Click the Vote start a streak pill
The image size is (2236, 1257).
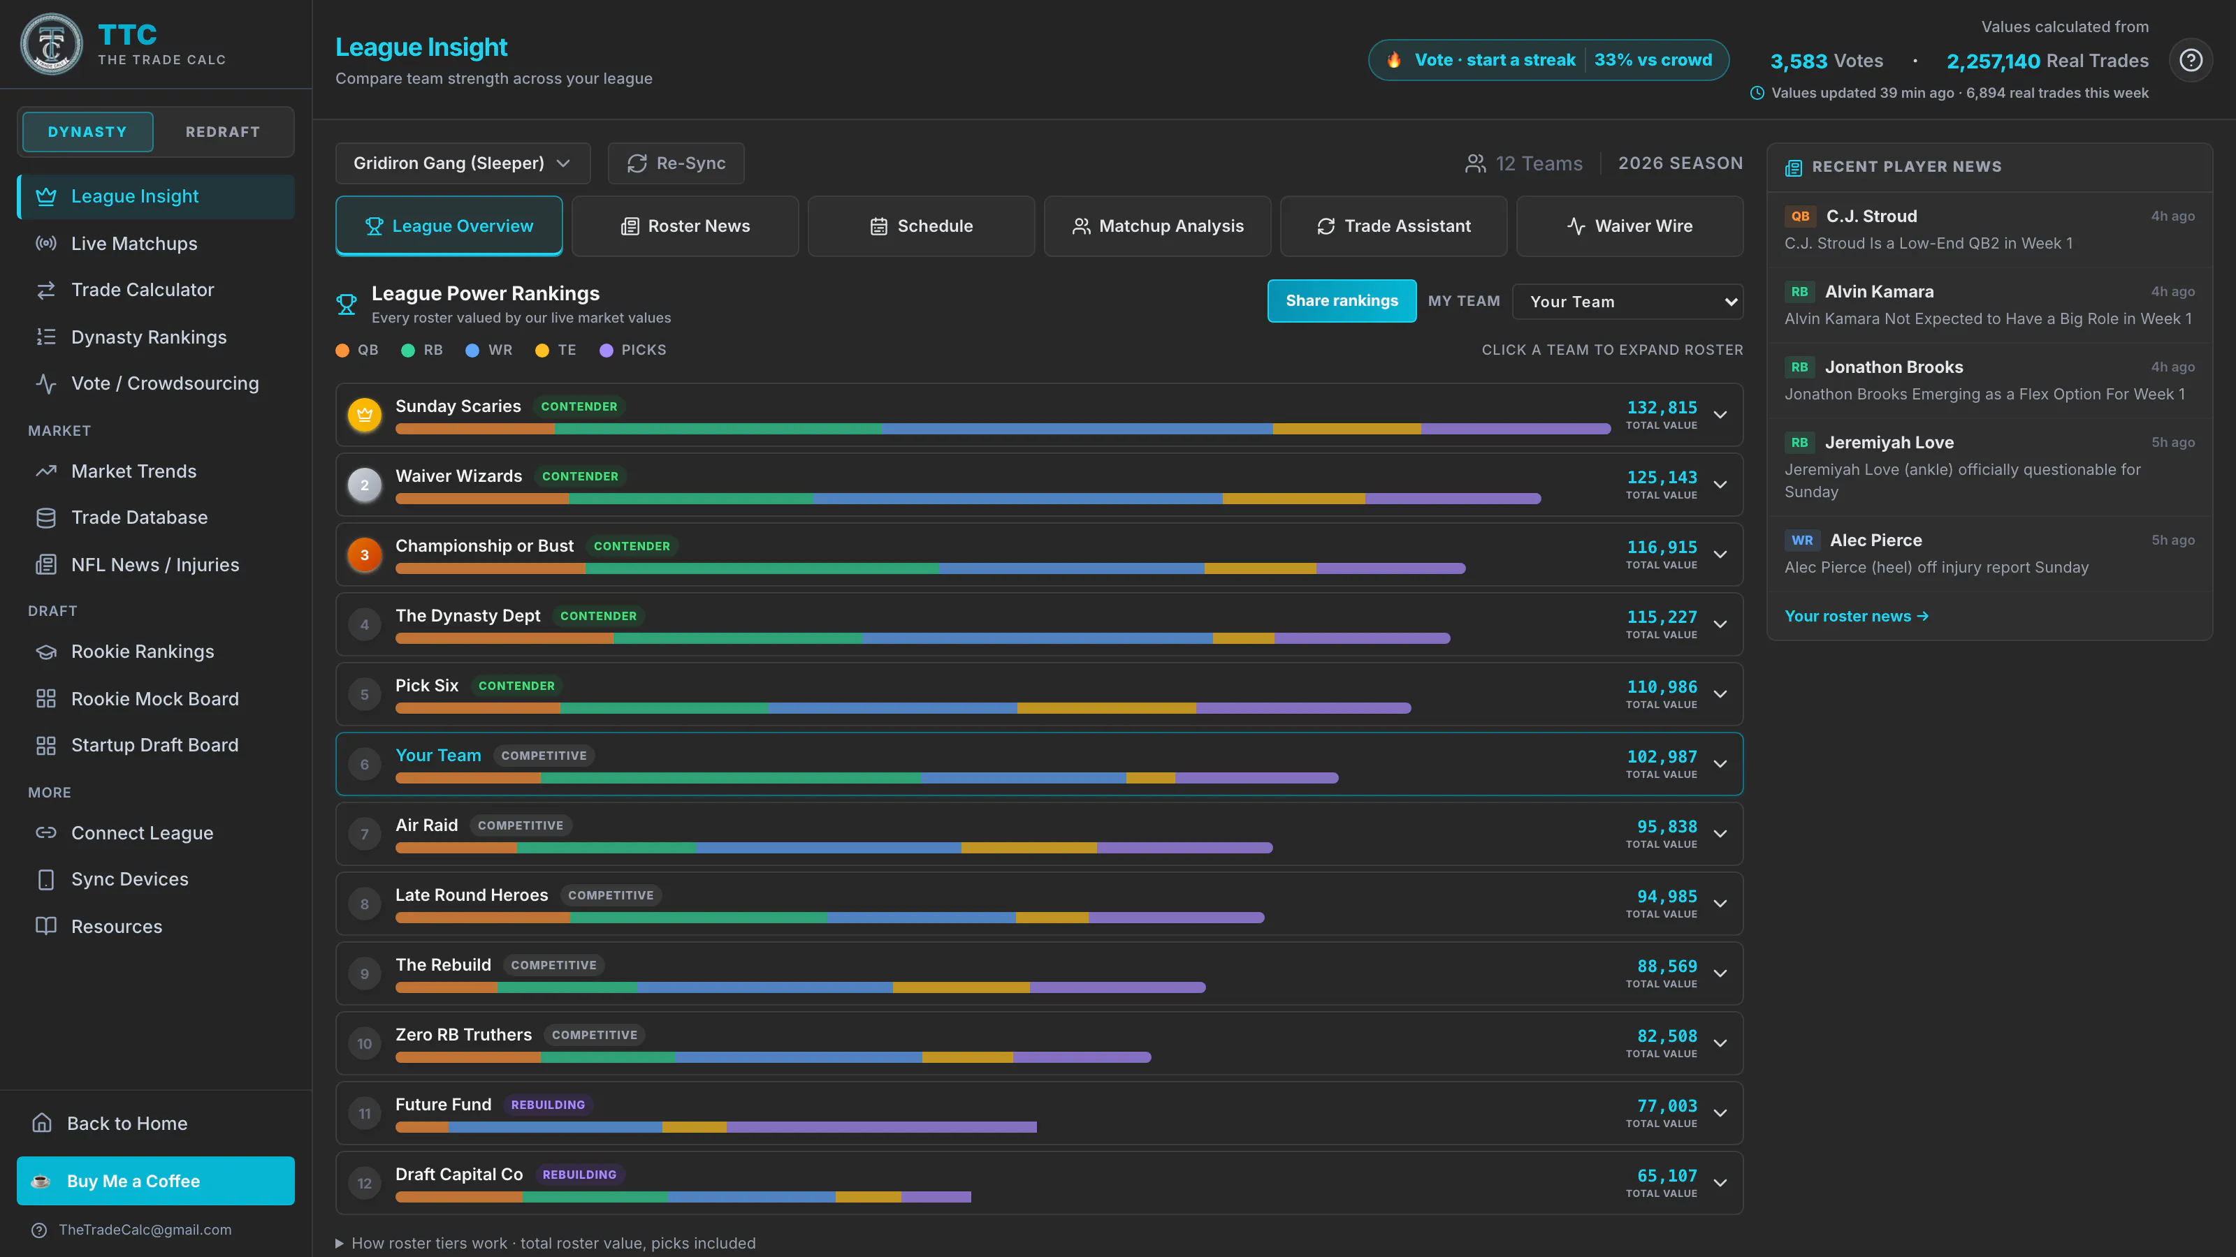(x=1548, y=60)
